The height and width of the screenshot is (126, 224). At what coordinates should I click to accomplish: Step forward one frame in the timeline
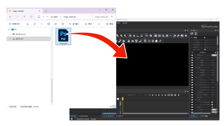click(162, 95)
